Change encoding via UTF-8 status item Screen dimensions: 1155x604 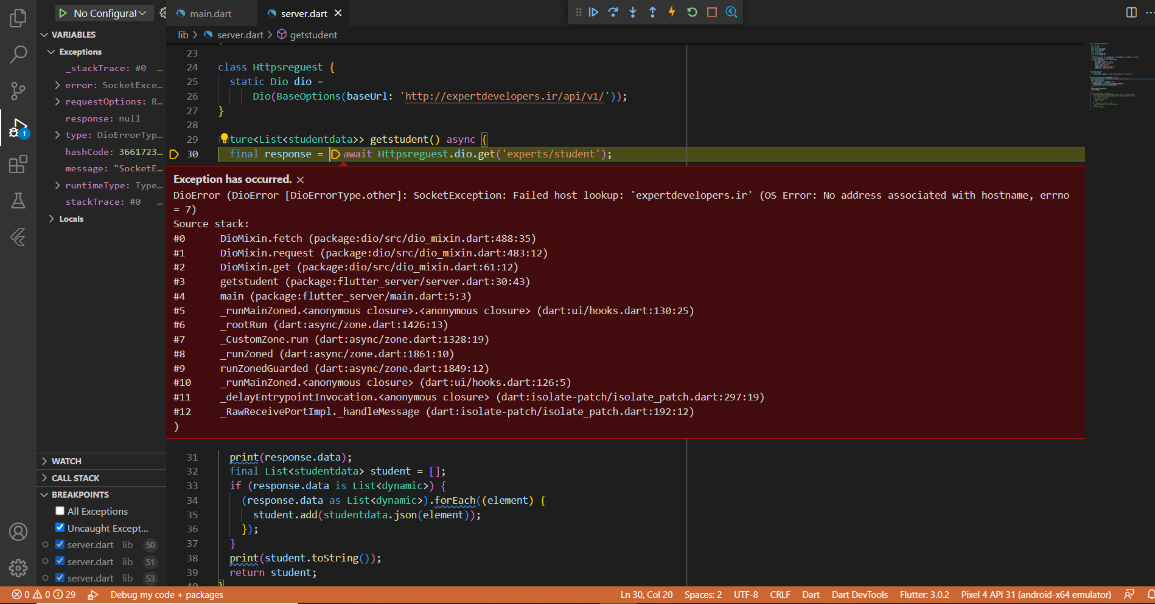tap(746, 594)
